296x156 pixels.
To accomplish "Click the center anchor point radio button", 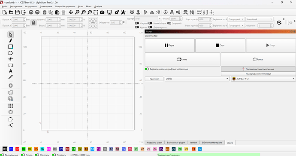I will (x=93, y=23).
